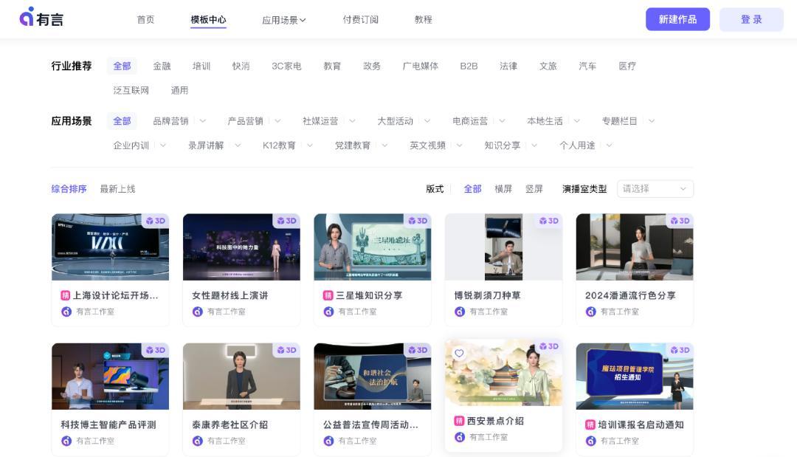The width and height of the screenshot is (797, 457).
Task: Sort templates by 最新上线
Action: [x=117, y=189]
